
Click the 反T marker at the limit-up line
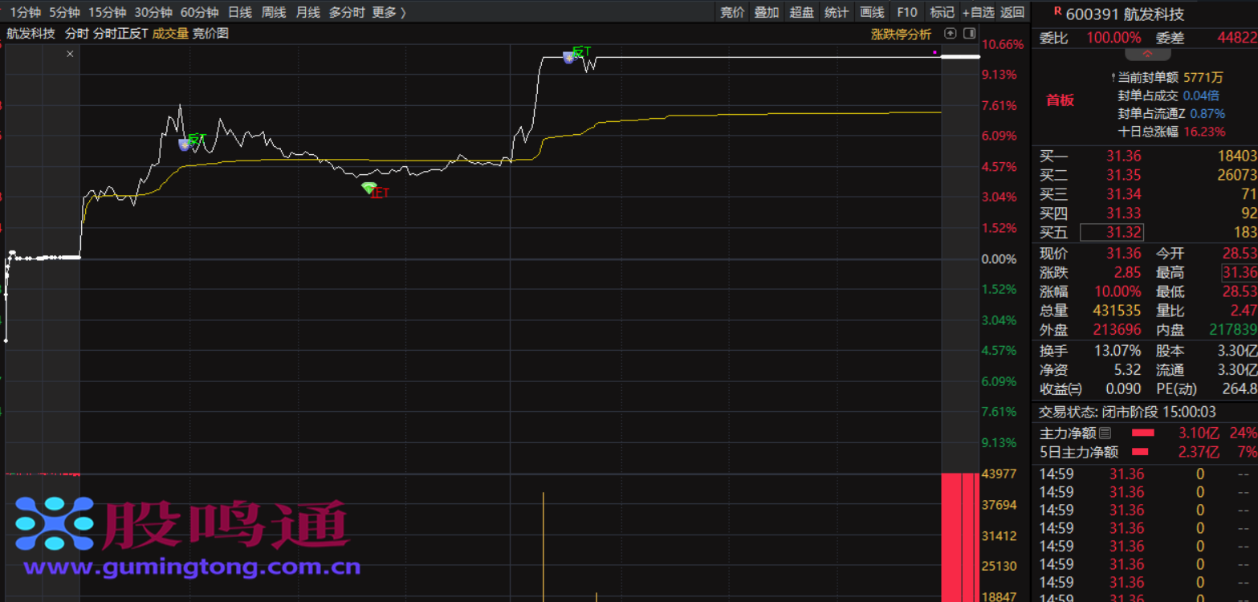(568, 57)
